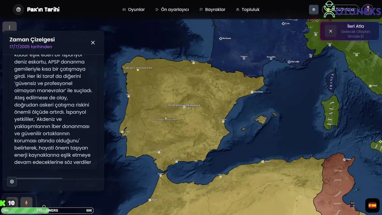The image size is (382, 215).
Task: Select the Toulouse city marker
Action: click(244, 58)
